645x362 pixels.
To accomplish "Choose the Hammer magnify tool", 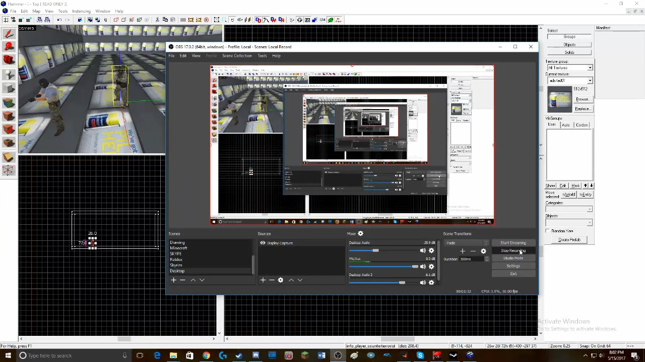I will click(9, 47).
